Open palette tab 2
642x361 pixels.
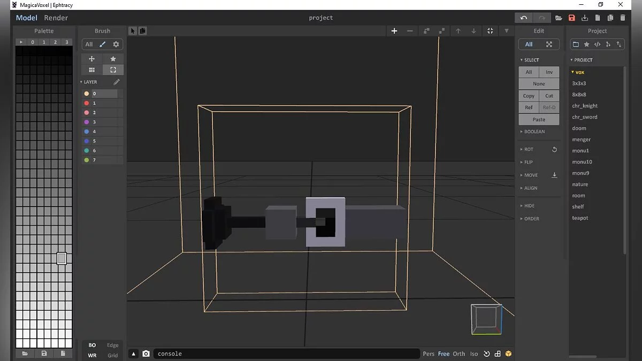click(55, 42)
